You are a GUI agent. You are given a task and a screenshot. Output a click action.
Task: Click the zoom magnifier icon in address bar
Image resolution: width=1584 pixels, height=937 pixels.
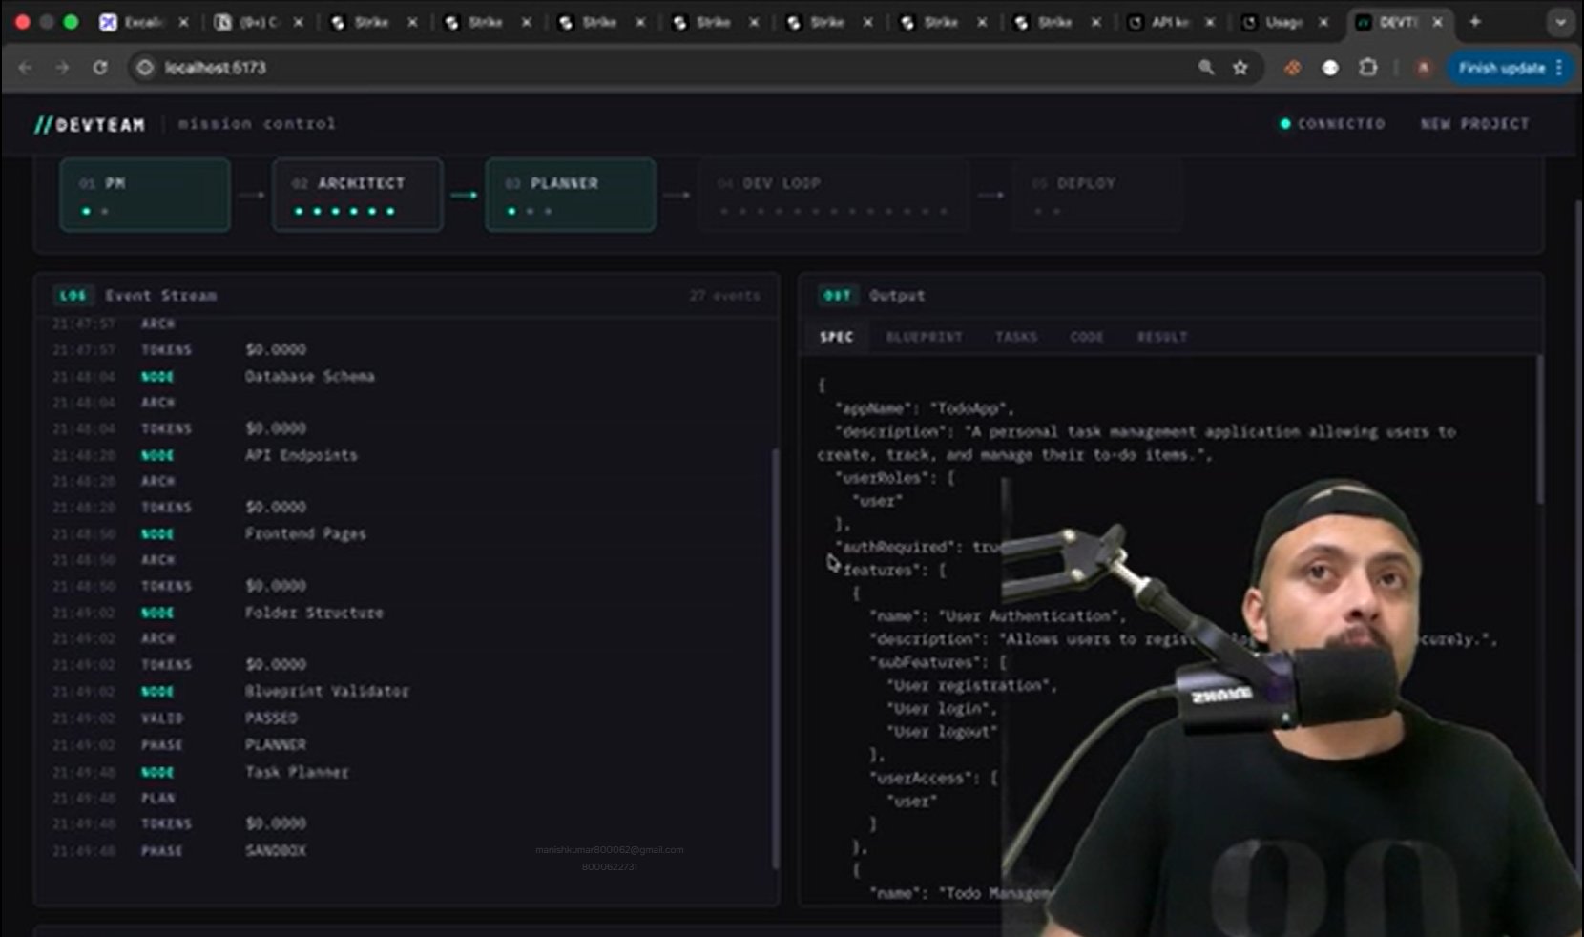point(1206,68)
